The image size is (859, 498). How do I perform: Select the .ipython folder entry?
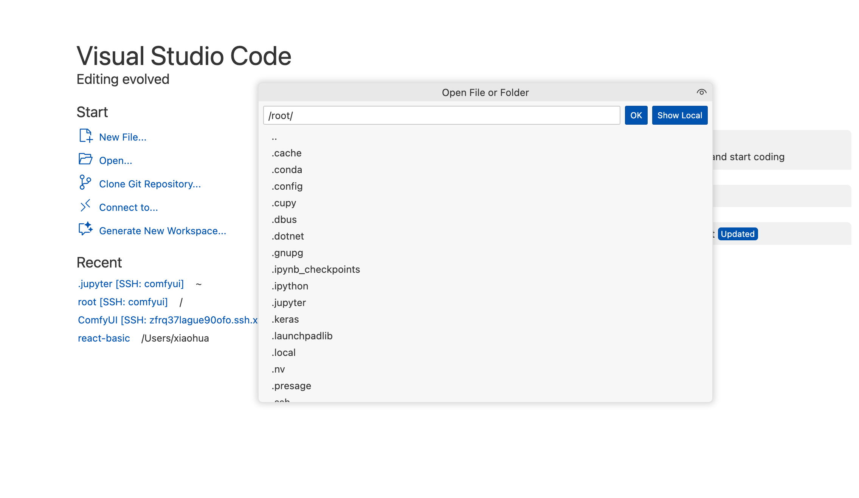[x=485, y=286]
